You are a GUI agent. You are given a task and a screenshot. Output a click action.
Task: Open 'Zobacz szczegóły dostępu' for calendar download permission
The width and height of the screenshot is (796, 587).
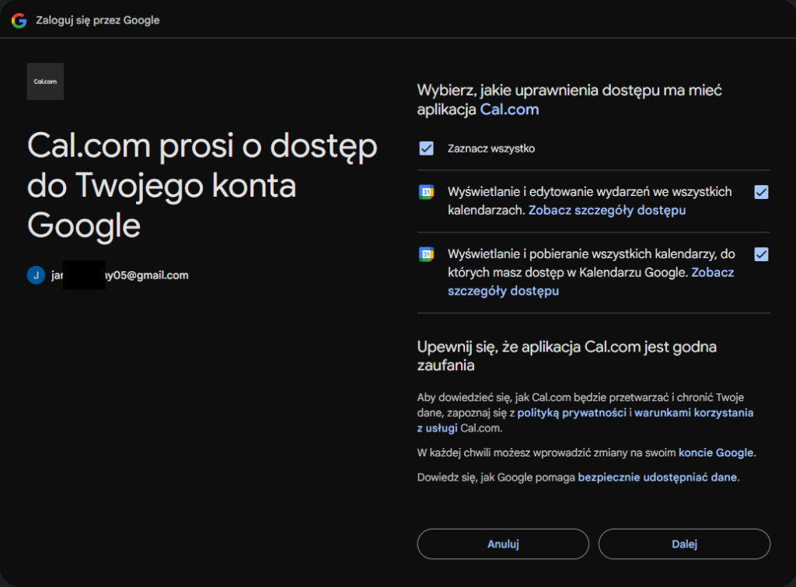pos(591,281)
